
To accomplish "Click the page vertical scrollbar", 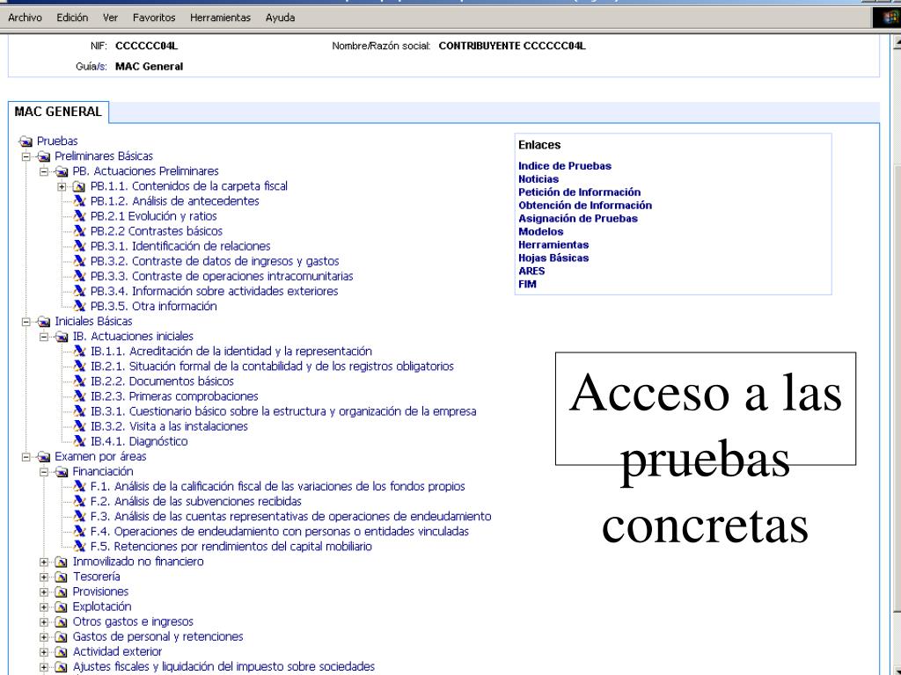I will [x=895, y=355].
